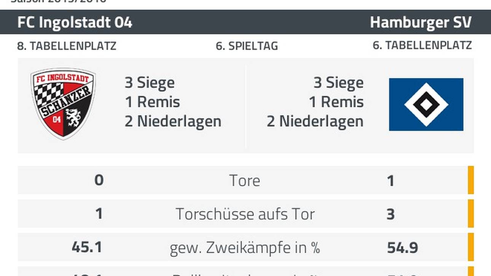Open the Torschüsse aufs Tor row
Image resolution: width=491 pixels, height=276 pixels.
pos(242,214)
